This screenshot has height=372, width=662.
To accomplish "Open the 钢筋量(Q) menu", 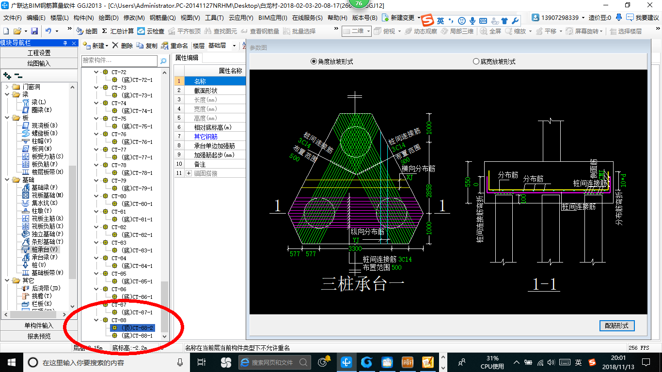I will 162,18.
